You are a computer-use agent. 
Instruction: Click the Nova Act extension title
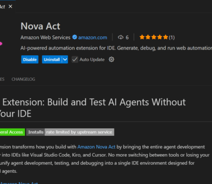40,26
